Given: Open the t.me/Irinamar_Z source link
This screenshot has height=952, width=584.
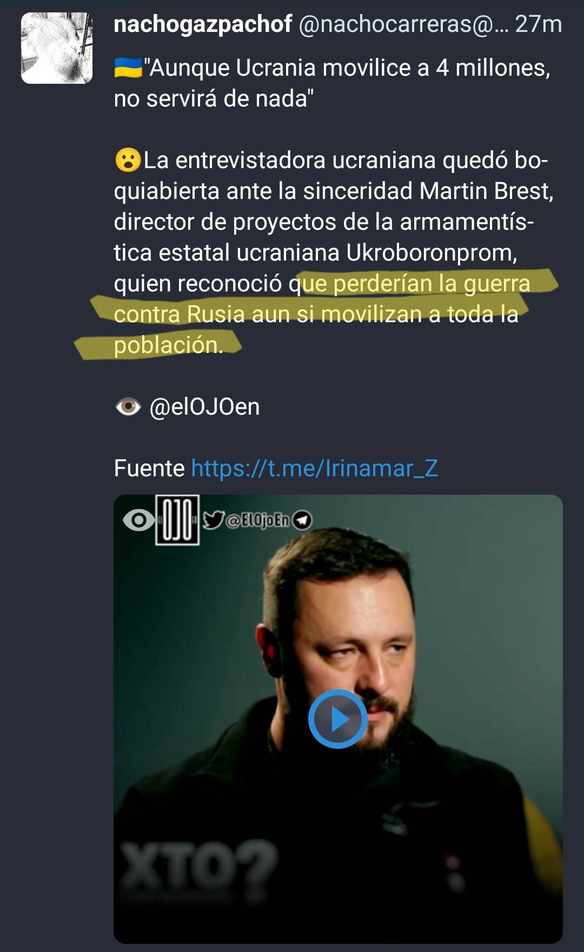Looking at the screenshot, I should coord(315,468).
